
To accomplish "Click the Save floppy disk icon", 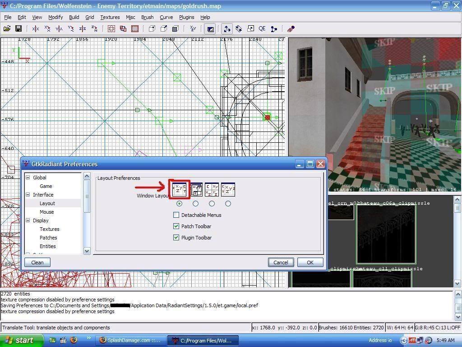I will click(18, 29).
